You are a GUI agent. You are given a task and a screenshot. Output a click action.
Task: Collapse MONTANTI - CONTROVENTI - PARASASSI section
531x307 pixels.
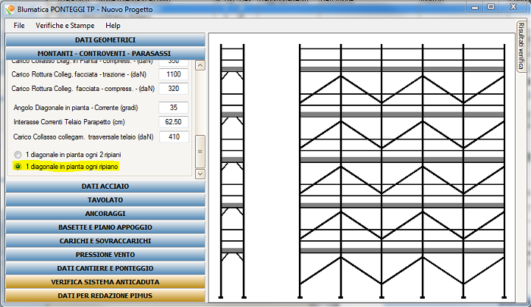(x=105, y=52)
